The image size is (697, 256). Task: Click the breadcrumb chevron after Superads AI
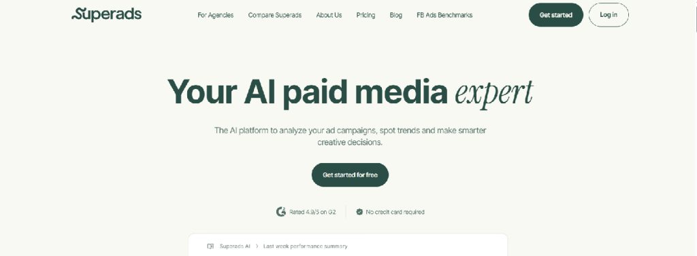click(257, 246)
